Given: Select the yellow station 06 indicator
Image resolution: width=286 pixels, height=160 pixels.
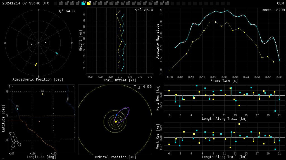Looking at the screenshot, I should click(x=89, y=3).
